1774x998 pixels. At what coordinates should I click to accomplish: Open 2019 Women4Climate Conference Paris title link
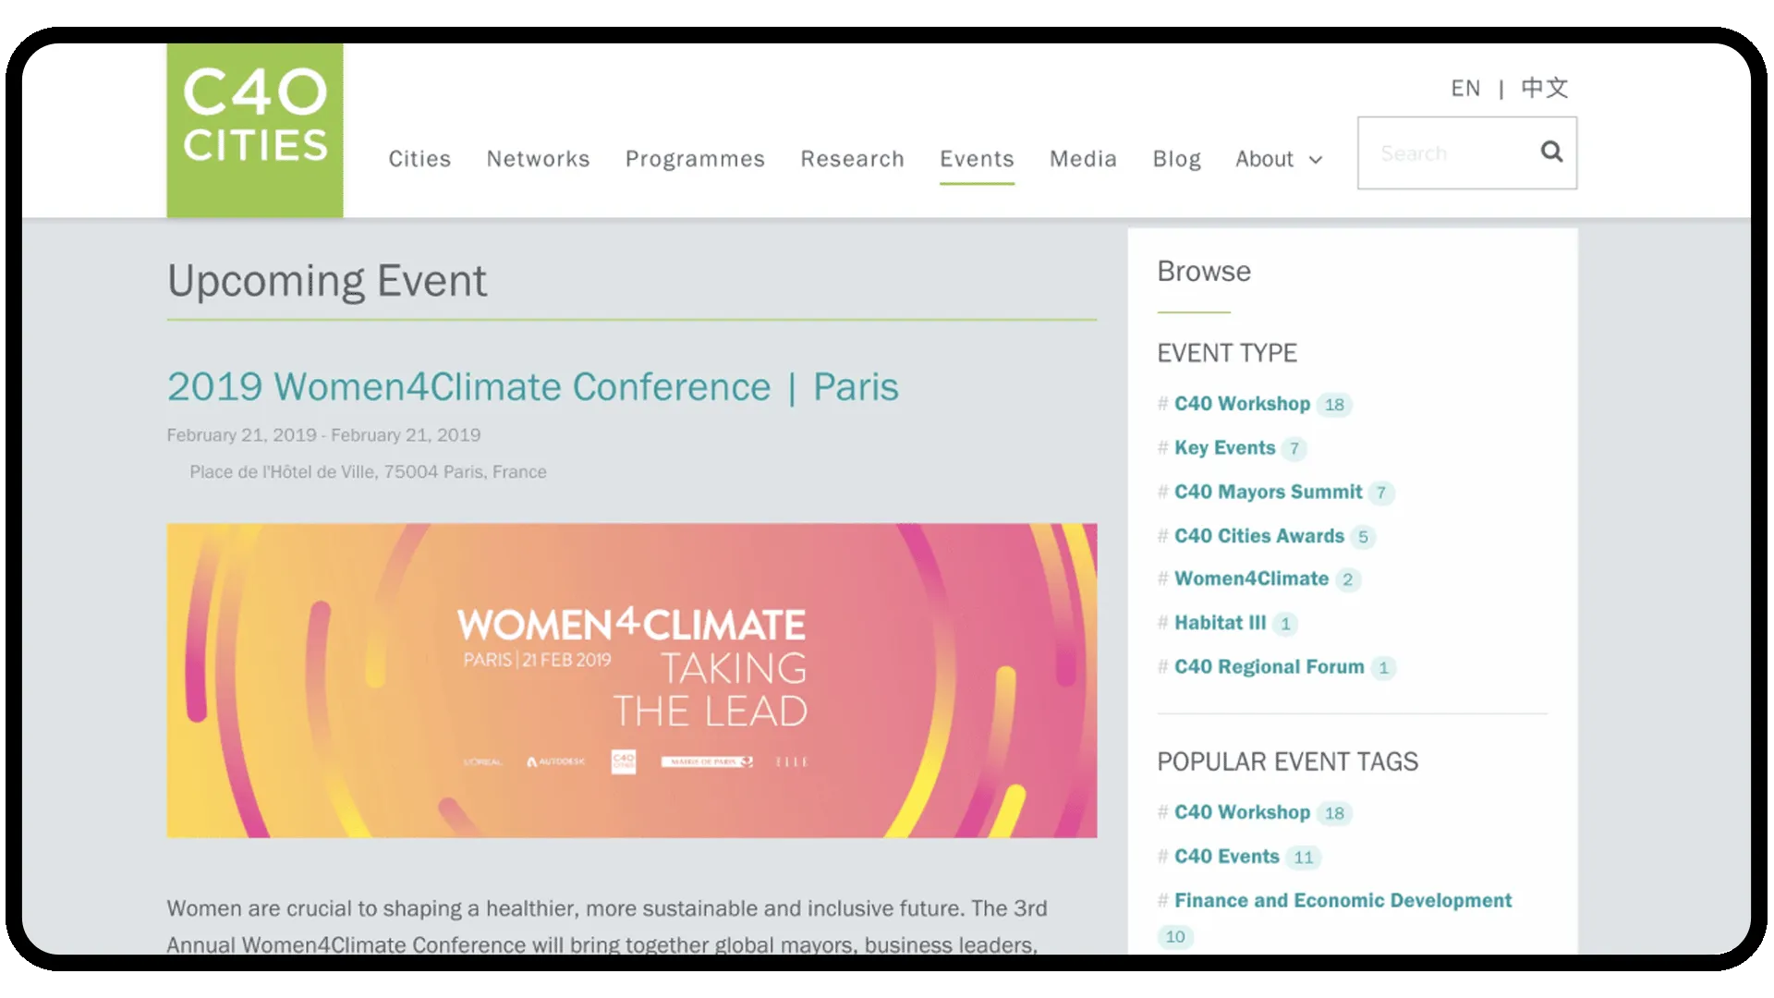pos(532,386)
